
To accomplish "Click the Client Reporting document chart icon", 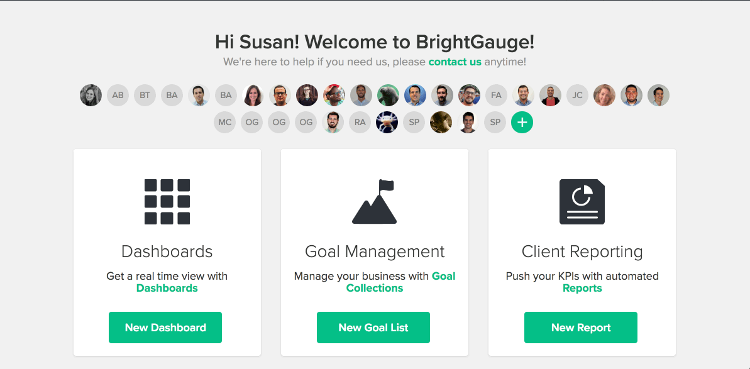I will pos(582,202).
